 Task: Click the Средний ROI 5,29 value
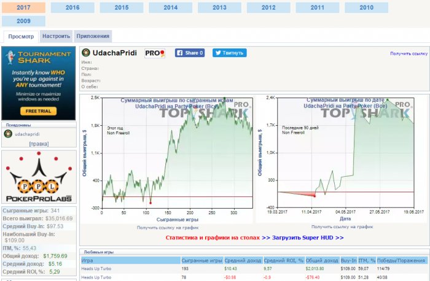click(x=55, y=272)
